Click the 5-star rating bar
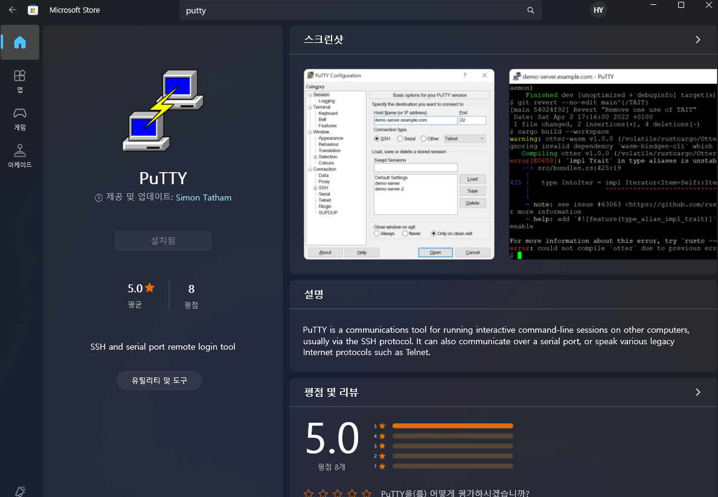This screenshot has width=718, height=497. [x=452, y=426]
